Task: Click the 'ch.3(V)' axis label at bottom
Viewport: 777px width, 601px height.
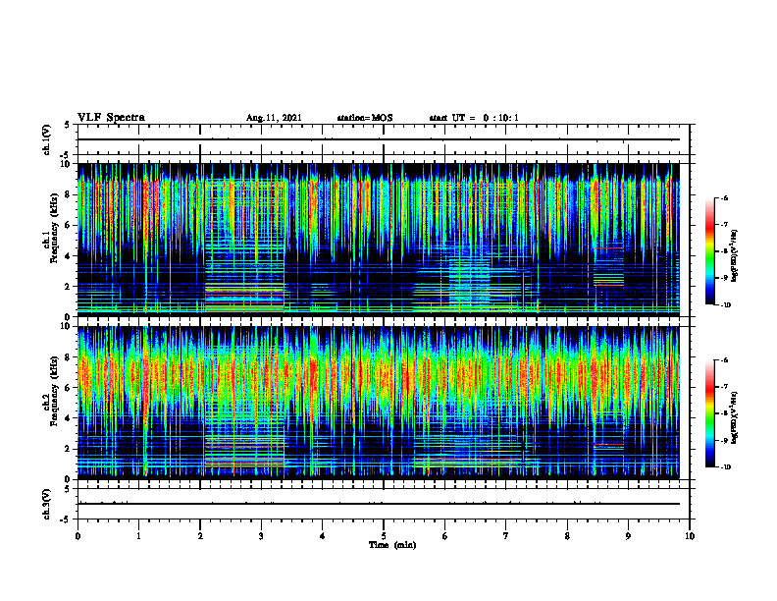Action: [46, 504]
